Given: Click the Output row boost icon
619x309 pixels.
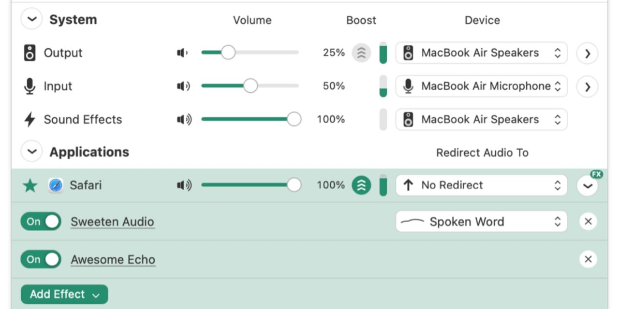Looking at the screenshot, I should (361, 53).
